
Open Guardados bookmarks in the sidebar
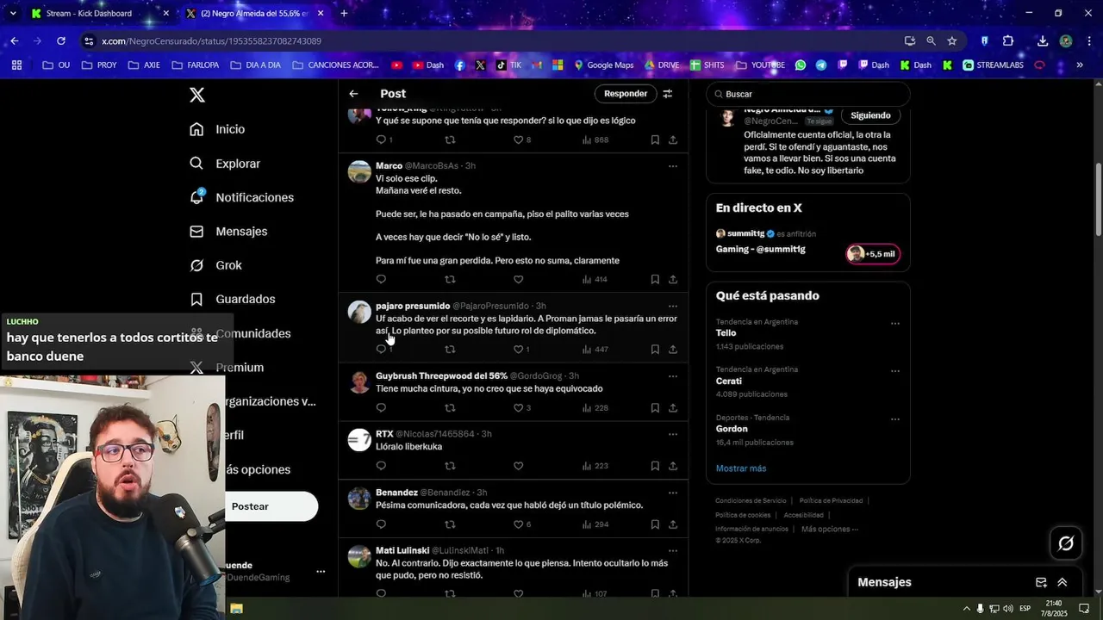pos(232,299)
